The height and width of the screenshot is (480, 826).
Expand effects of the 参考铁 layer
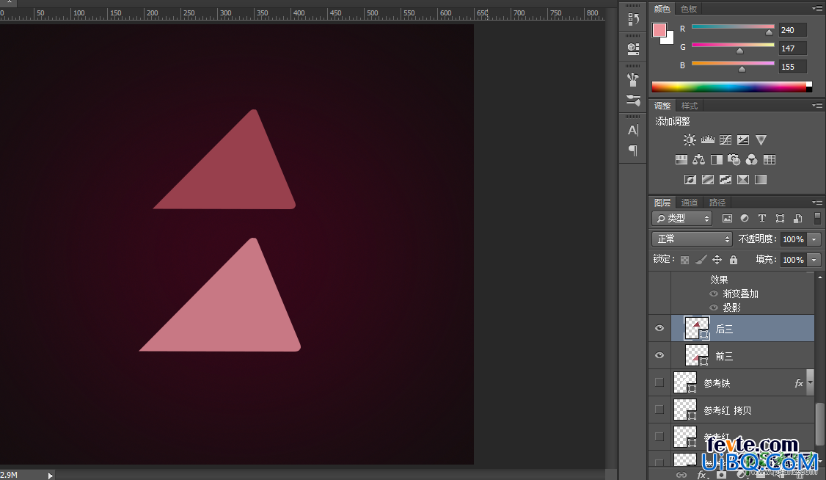(x=810, y=383)
